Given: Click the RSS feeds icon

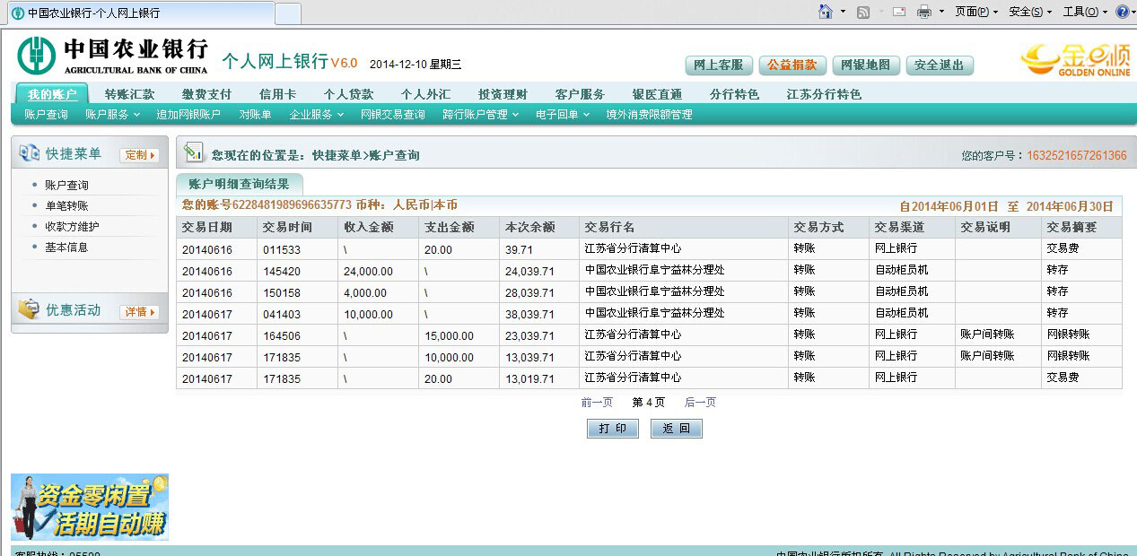Looking at the screenshot, I should tap(863, 12).
